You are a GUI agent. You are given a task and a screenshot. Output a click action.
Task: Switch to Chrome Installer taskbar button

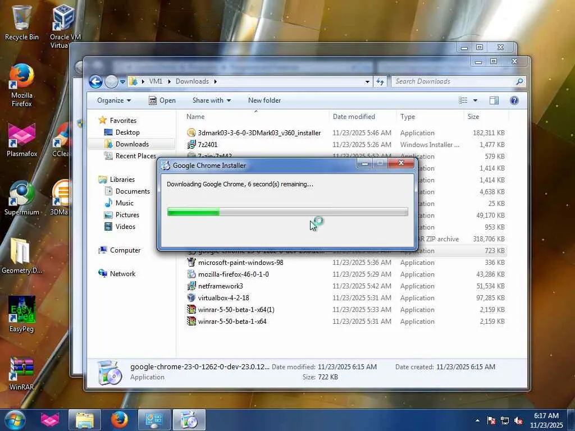(189, 420)
